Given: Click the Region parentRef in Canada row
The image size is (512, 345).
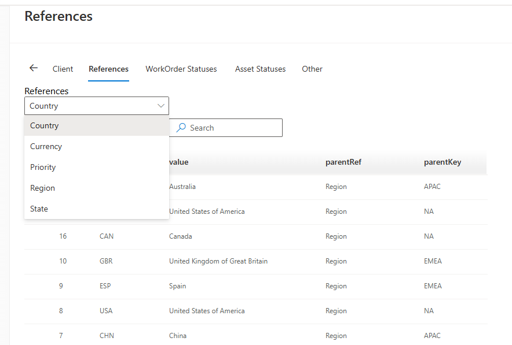Looking at the screenshot, I should [x=336, y=236].
